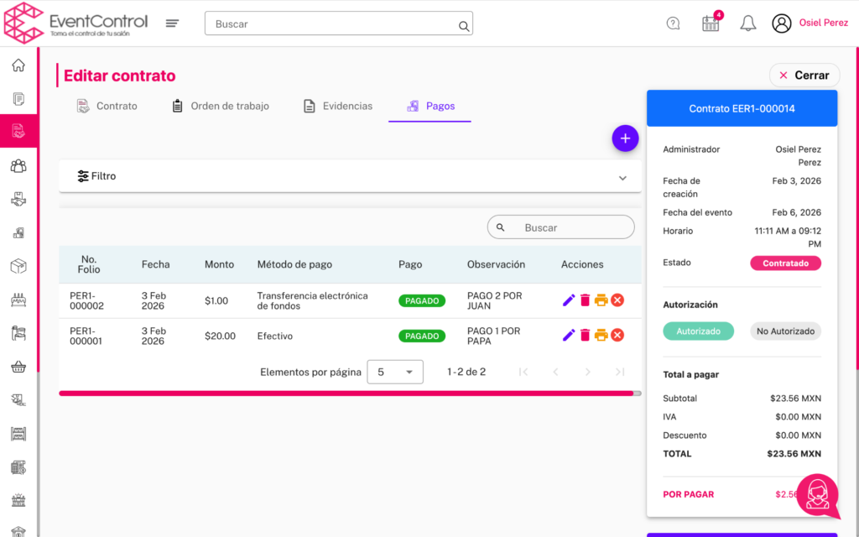Image resolution: width=859 pixels, height=537 pixels.
Task: Edit payment PER1-000002 with pencil icon
Action: pos(569,300)
